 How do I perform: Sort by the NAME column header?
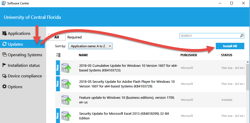point(84,55)
